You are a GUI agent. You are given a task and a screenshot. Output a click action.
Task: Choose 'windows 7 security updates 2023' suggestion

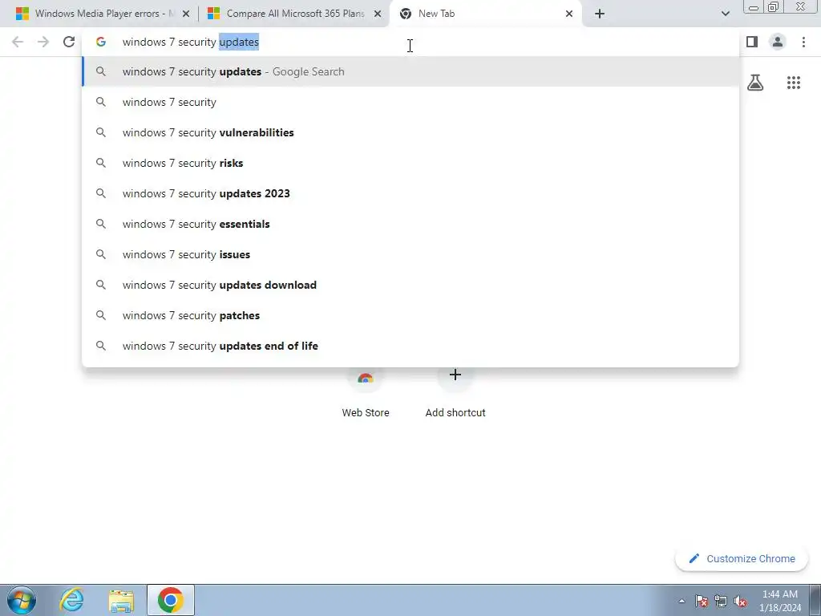tap(410, 193)
